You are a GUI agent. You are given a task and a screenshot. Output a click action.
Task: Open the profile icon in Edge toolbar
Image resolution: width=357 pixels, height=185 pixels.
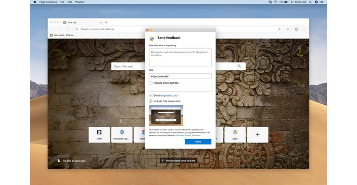pyautogui.click(x=288, y=29)
